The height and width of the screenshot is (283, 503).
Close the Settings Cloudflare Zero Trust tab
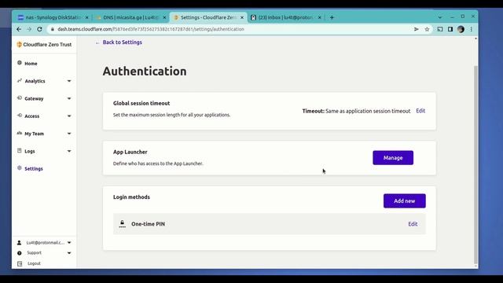[x=242, y=17]
